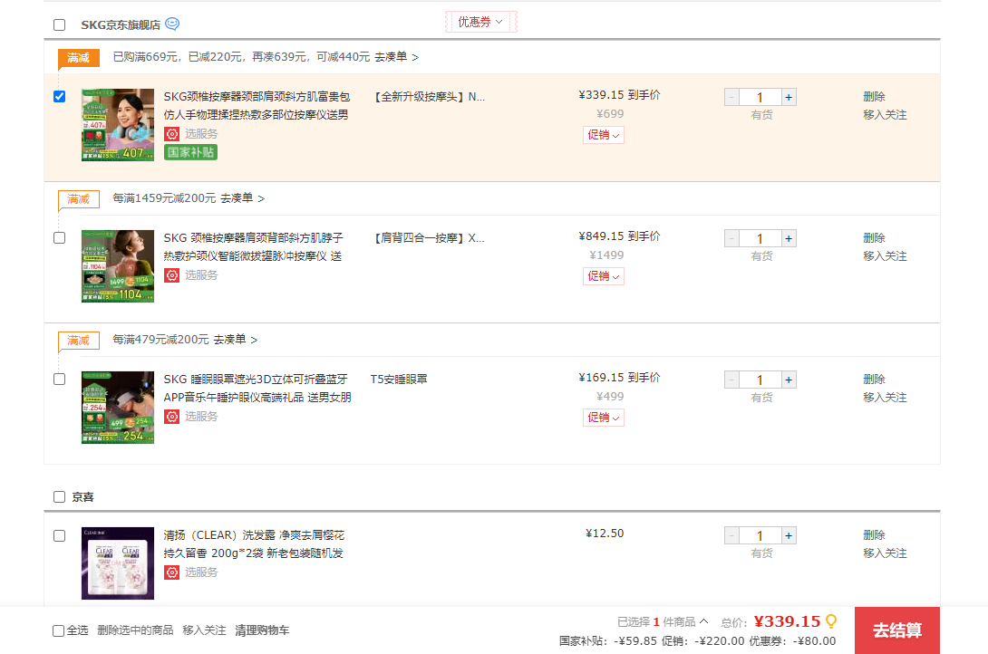The width and height of the screenshot is (988, 654).
Task: Delete the SKG sleep eye mask item
Action: pyautogui.click(x=874, y=380)
